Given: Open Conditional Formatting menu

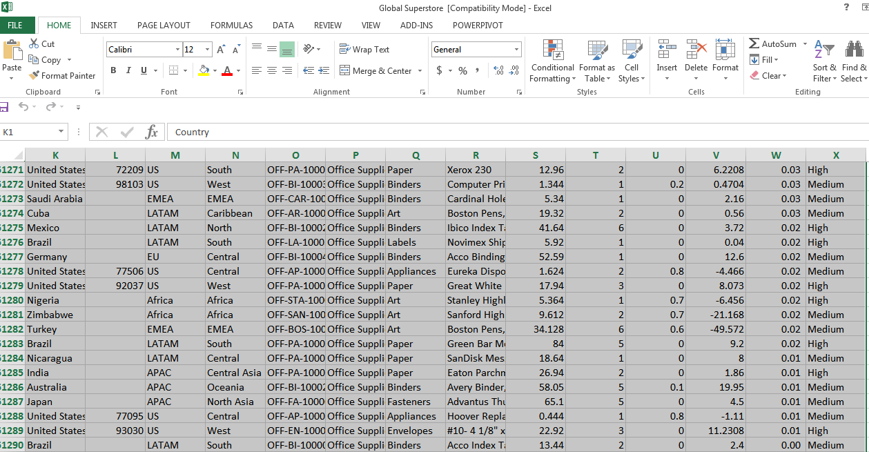Looking at the screenshot, I should [552, 61].
